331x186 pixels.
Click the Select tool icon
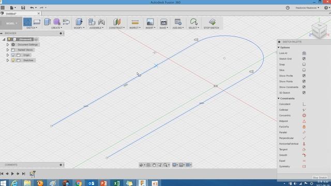pyautogui.click(x=193, y=22)
